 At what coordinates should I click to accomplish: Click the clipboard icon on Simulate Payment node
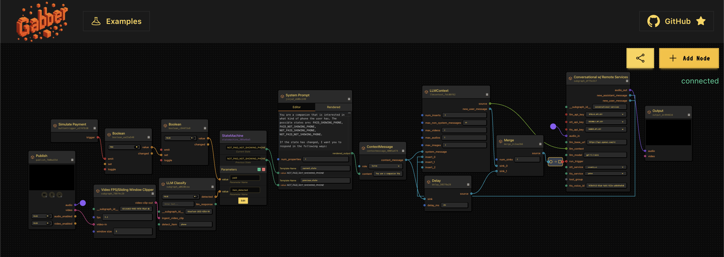(95, 128)
